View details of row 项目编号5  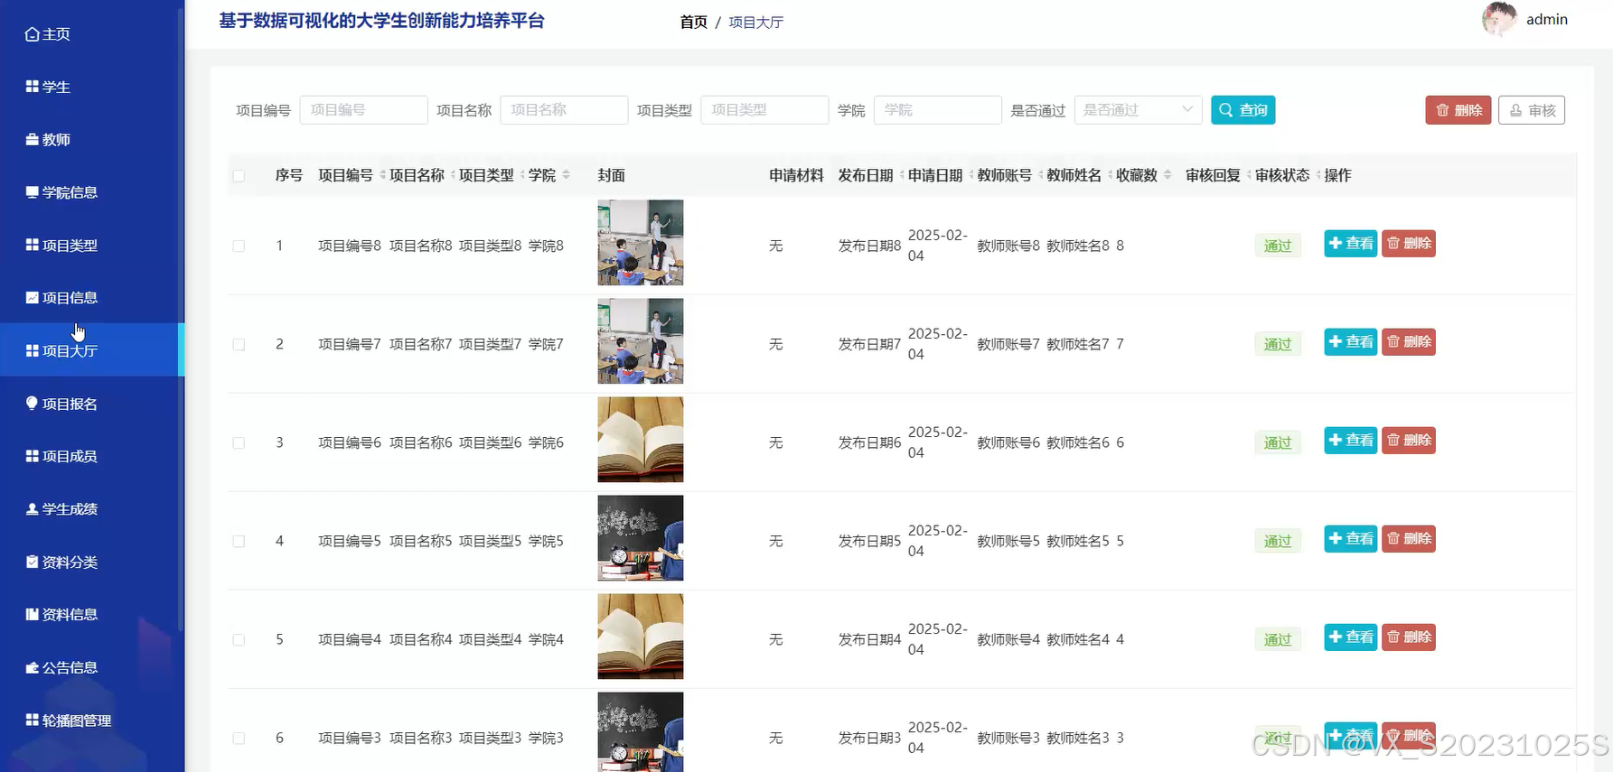(x=1350, y=539)
